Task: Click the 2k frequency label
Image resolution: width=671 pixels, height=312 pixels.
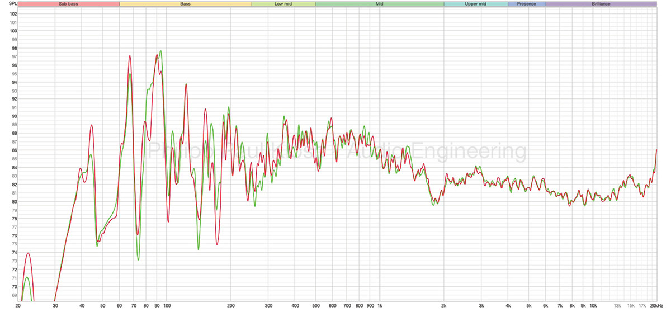Action: (444, 307)
